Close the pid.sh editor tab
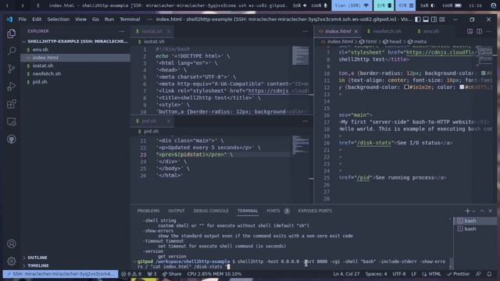 [x=169, y=121]
